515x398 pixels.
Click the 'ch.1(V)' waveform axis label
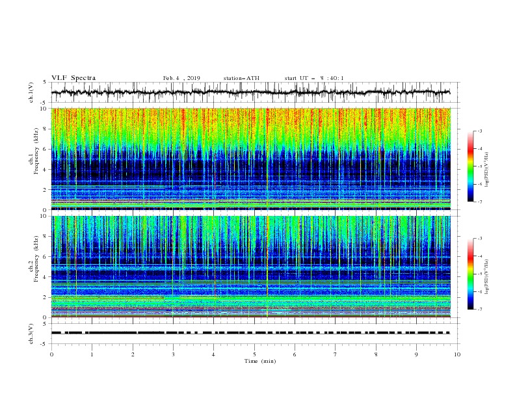point(31,92)
